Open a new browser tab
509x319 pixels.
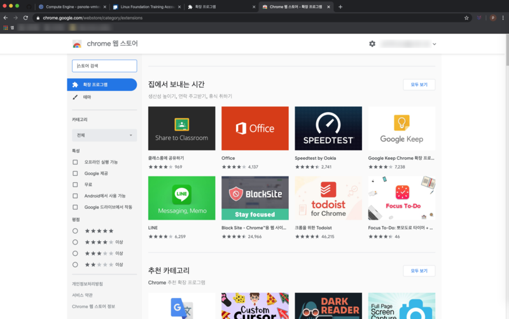coord(340,7)
